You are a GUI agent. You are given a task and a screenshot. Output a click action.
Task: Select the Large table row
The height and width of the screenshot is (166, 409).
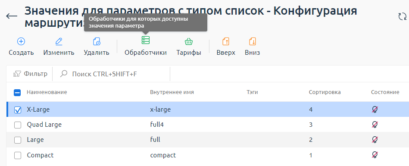[208, 140]
